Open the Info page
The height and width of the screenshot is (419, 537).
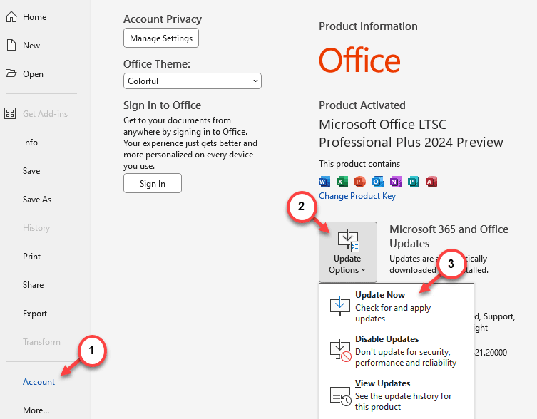(x=30, y=143)
